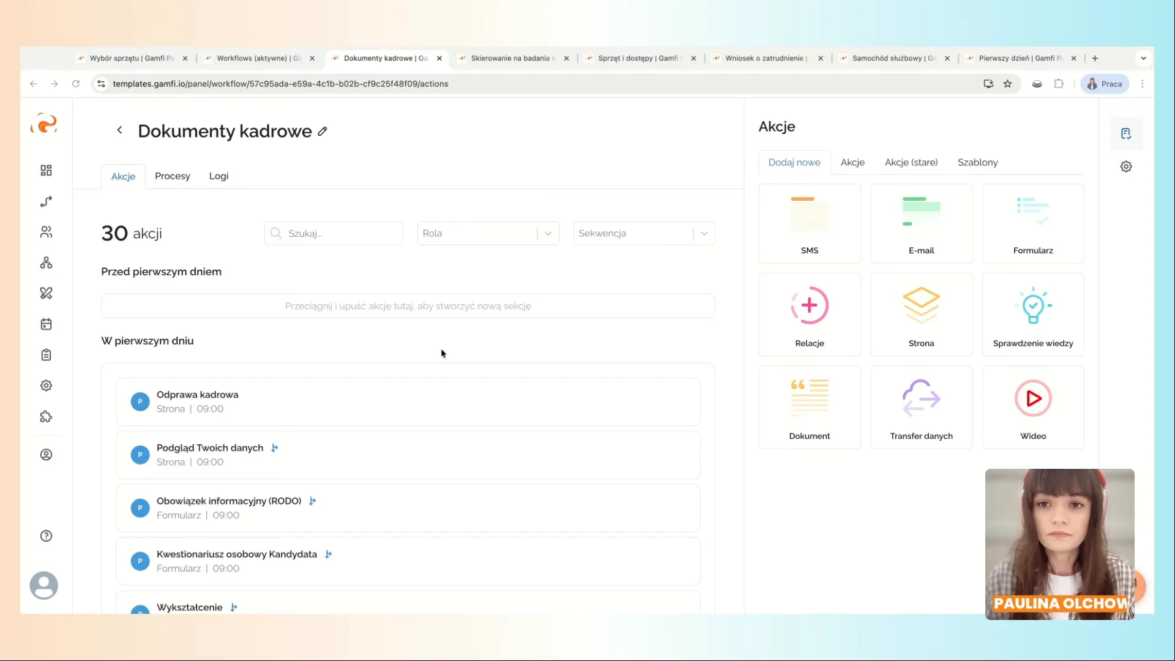The height and width of the screenshot is (661, 1175).
Task: Choose the Sprawdzenie wiedzy action
Action: coord(1032,315)
